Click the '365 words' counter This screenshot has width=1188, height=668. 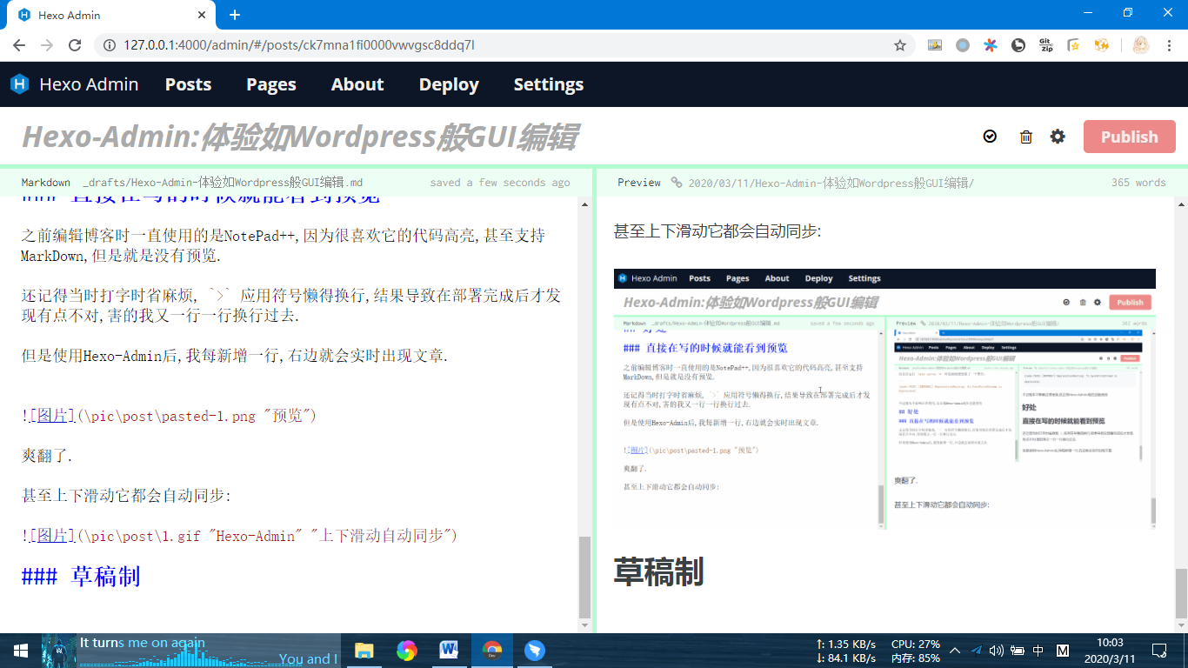click(x=1138, y=183)
